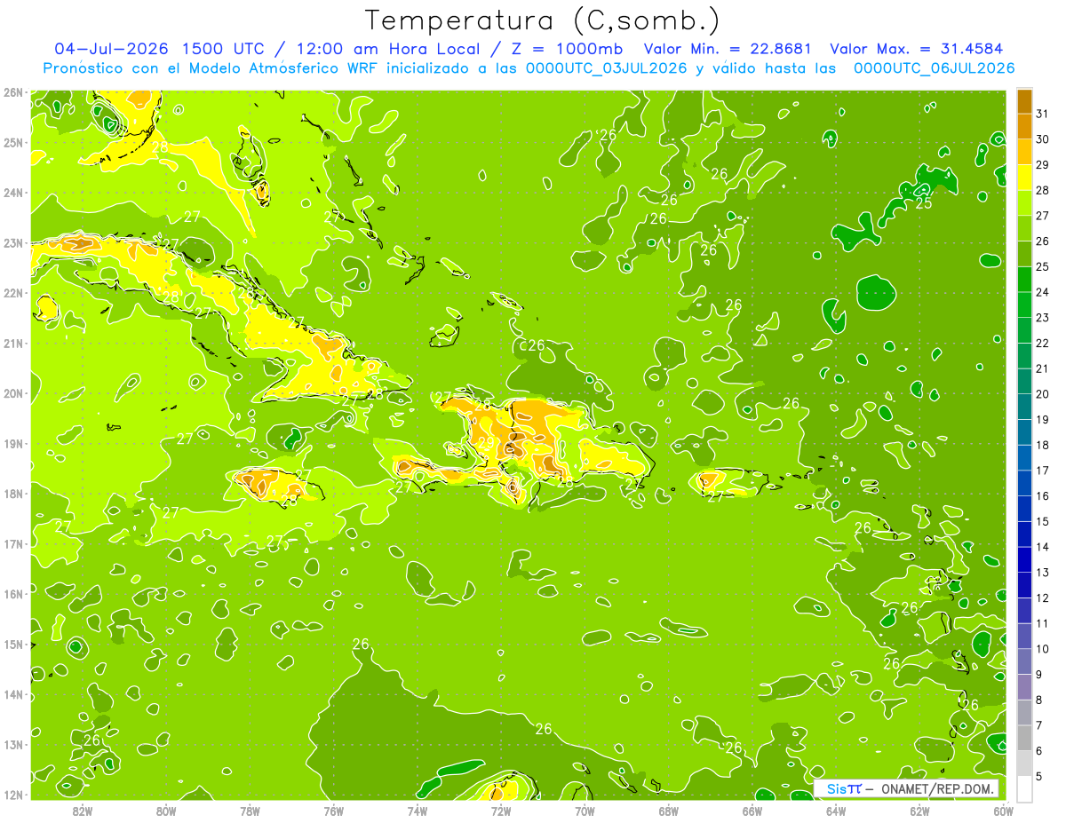The image size is (1066, 823).
Task: Select the date text "04-Jul-2026 1500 UTC"
Action: pos(162,49)
